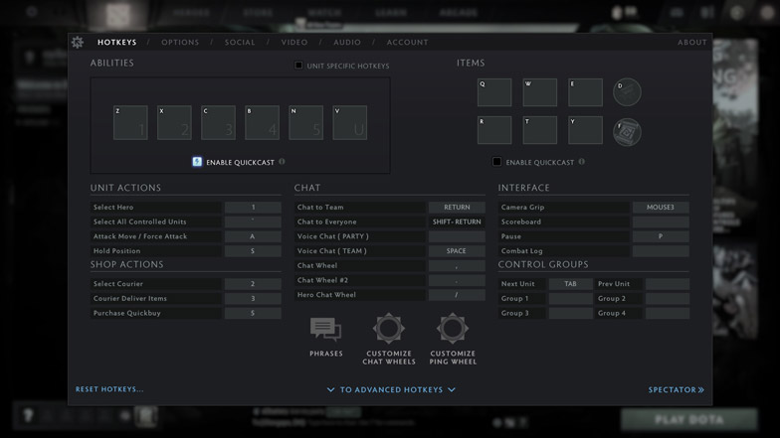The width and height of the screenshot is (780, 438).
Task: Disable Abilities Enable Quickcast checkbox
Action: point(197,161)
